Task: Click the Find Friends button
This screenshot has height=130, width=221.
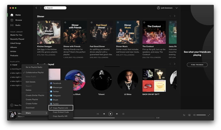Action: coord(197,65)
